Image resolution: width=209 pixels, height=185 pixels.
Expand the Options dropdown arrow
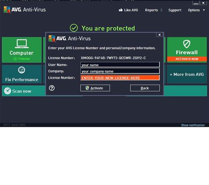click(x=204, y=10)
